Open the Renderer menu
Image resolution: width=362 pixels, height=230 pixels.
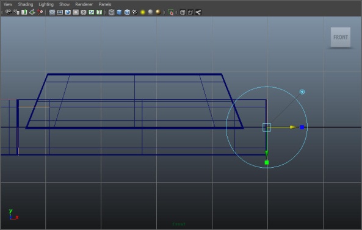pyautogui.click(x=84, y=4)
